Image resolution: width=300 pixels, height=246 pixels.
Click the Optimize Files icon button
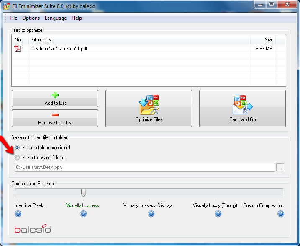(149, 108)
